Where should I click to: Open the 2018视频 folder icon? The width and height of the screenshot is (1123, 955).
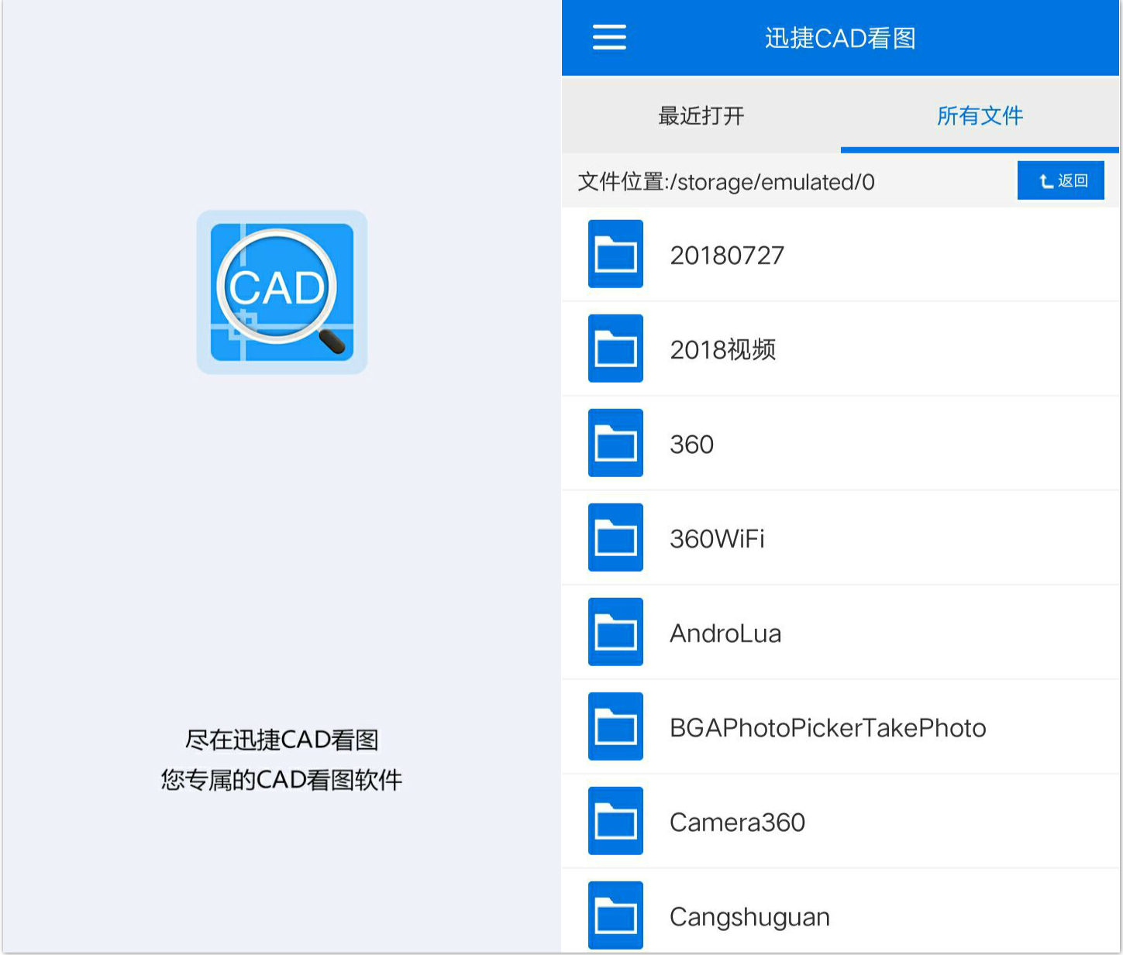pyautogui.click(x=615, y=349)
